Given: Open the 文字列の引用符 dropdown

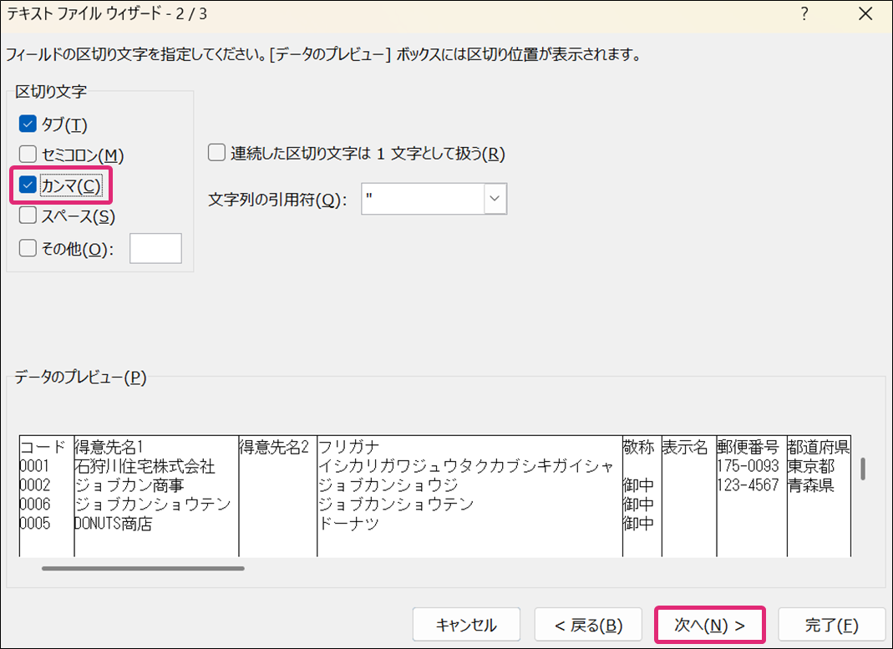Looking at the screenshot, I should [x=495, y=199].
